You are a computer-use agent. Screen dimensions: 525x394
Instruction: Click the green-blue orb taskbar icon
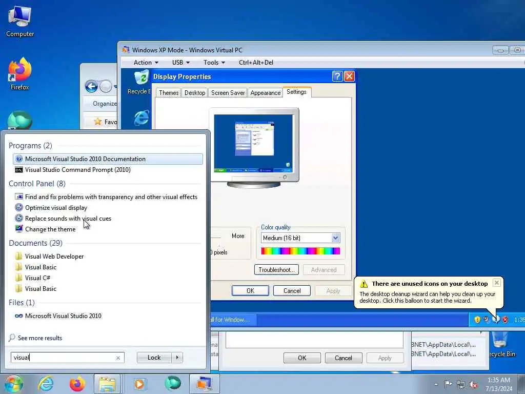pos(173,384)
